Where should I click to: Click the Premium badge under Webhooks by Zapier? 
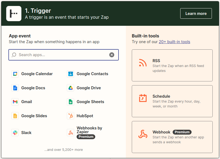click(86, 137)
